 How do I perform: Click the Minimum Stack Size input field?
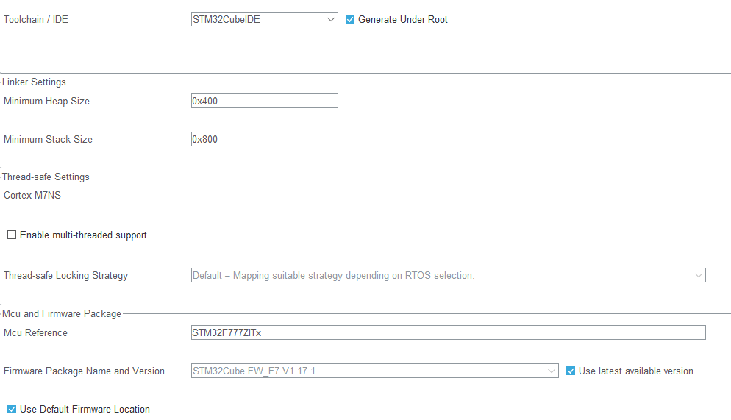264,139
